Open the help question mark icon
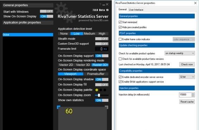 (100, 5)
